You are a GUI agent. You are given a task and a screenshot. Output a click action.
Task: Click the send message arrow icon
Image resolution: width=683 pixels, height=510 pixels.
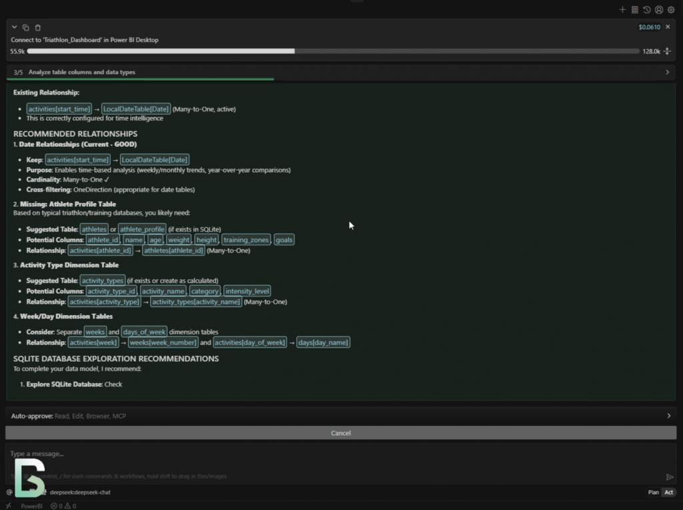pos(670,477)
